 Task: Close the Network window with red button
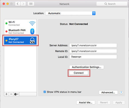(4, 4)
